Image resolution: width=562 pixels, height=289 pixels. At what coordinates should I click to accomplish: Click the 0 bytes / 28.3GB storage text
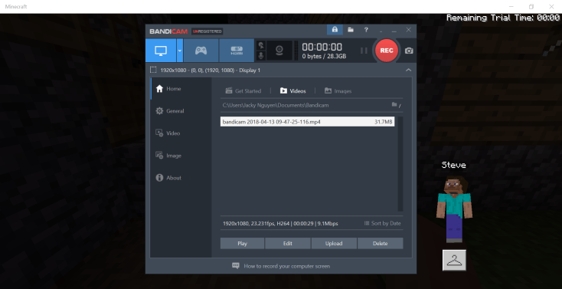click(324, 57)
